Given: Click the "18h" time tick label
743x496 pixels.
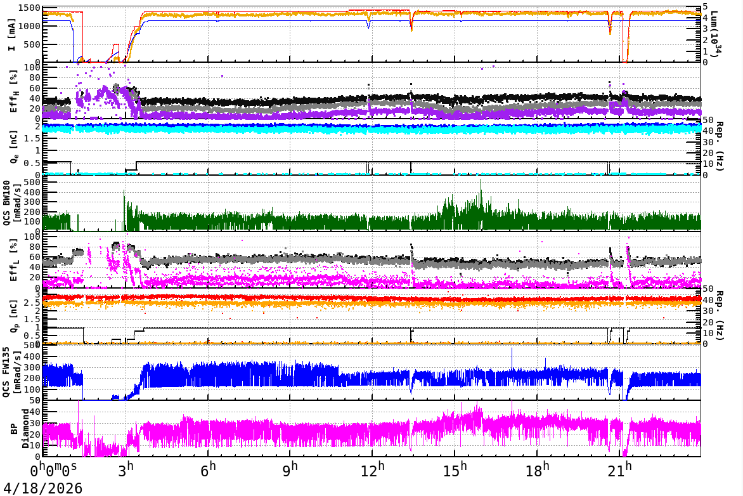Looking at the screenshot, I should (x=538, y=469).
